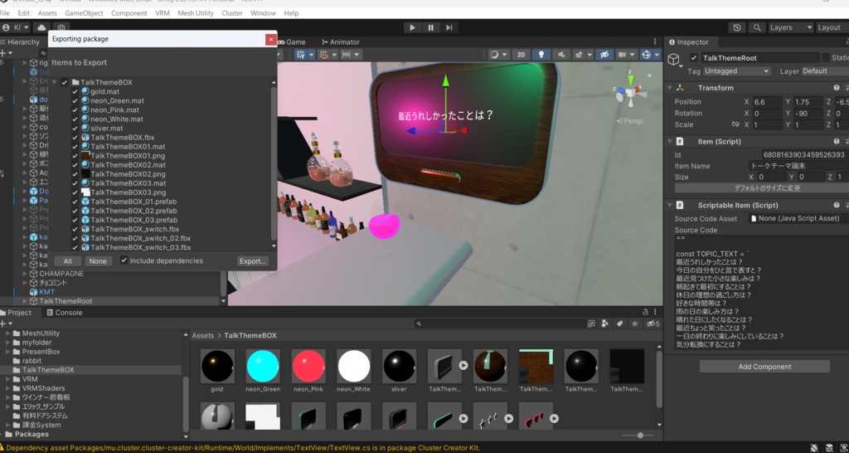Open the Cluster menu
The image size is (849, 453).
coord(232,13)
